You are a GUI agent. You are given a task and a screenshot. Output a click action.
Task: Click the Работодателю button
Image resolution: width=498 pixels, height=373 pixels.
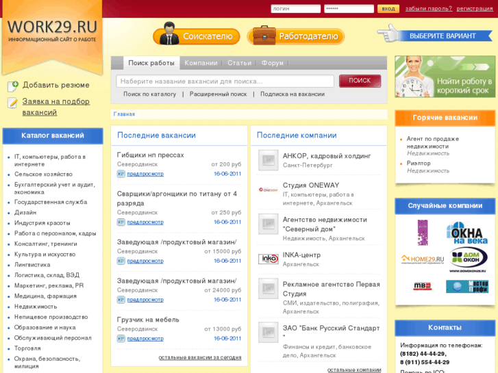pos(296,36)
